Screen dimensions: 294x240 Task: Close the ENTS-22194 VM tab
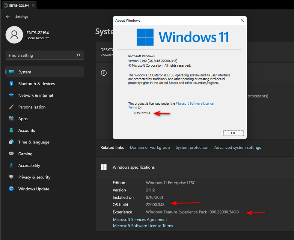(x=33, y=5)
